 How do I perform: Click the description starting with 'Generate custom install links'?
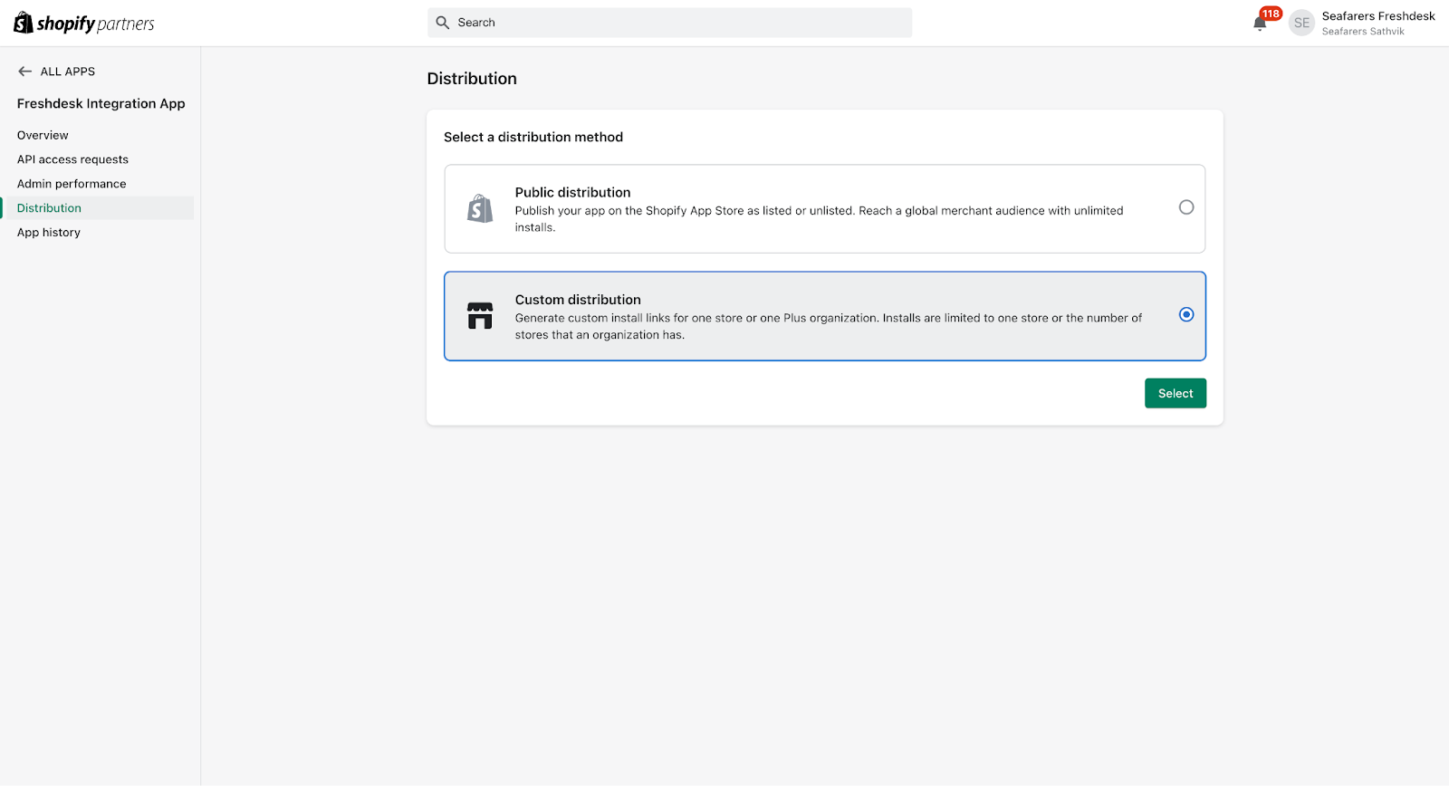(x=829, y=326)
